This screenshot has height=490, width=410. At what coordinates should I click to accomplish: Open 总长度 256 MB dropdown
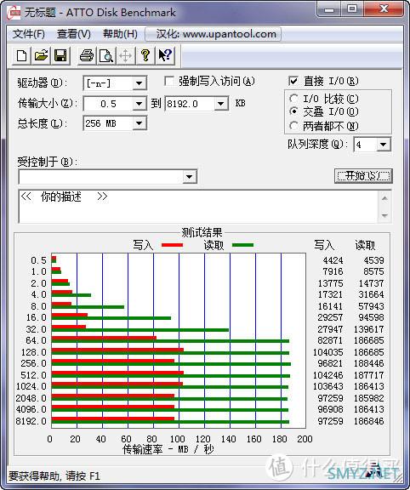(x=139, y=123)
